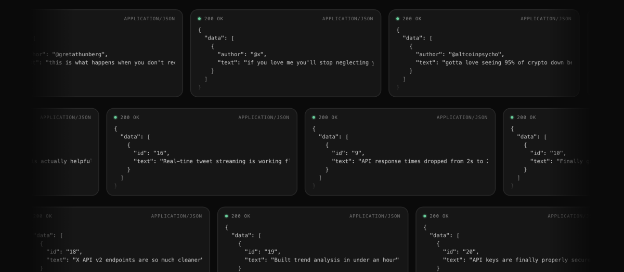The image size is (624, 272).
Task: Click the "id": "9" line
Action: pos(348,153)
